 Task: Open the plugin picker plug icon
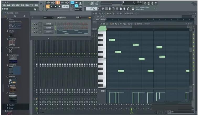pyautogui.click(x=124, y=9)
